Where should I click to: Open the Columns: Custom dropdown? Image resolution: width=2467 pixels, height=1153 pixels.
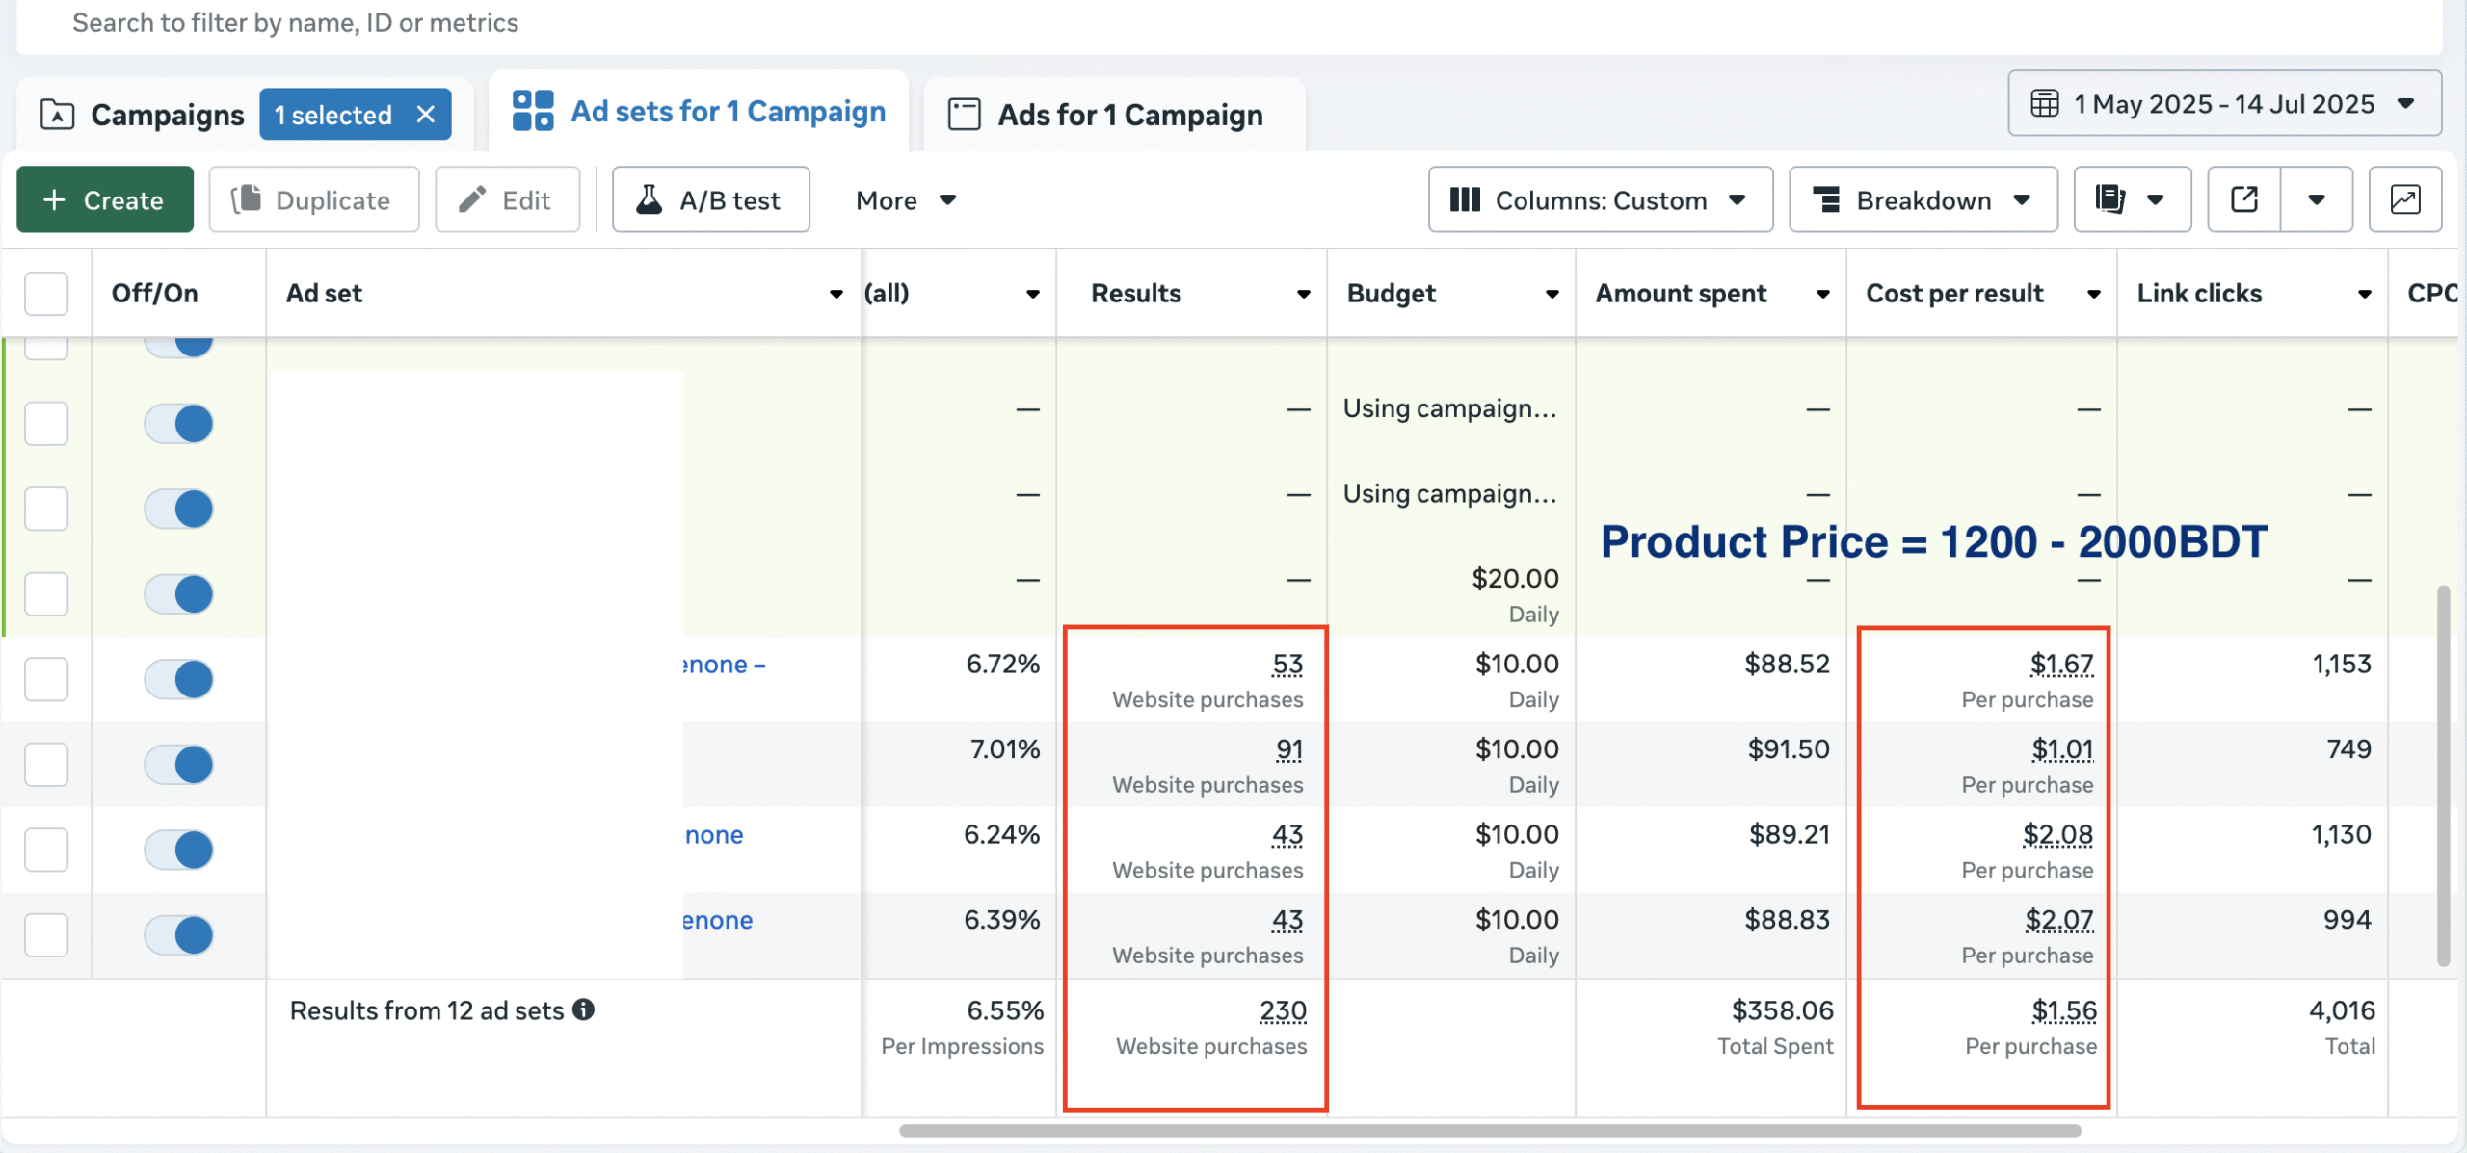(1600, 199)
